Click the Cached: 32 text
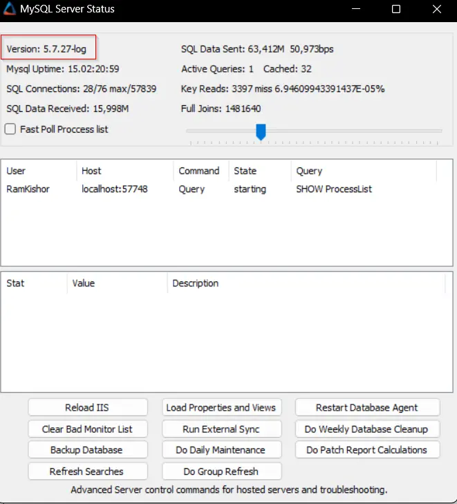This screenshot has width=457, height=504. click(288, 68)
